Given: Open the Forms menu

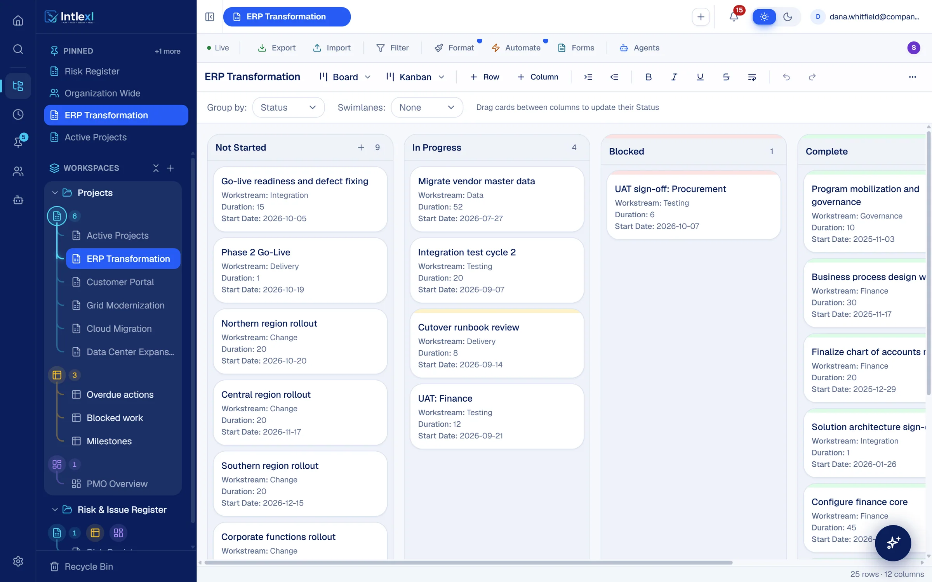Looking at the screenshot, I should click(x=576, y=48).
